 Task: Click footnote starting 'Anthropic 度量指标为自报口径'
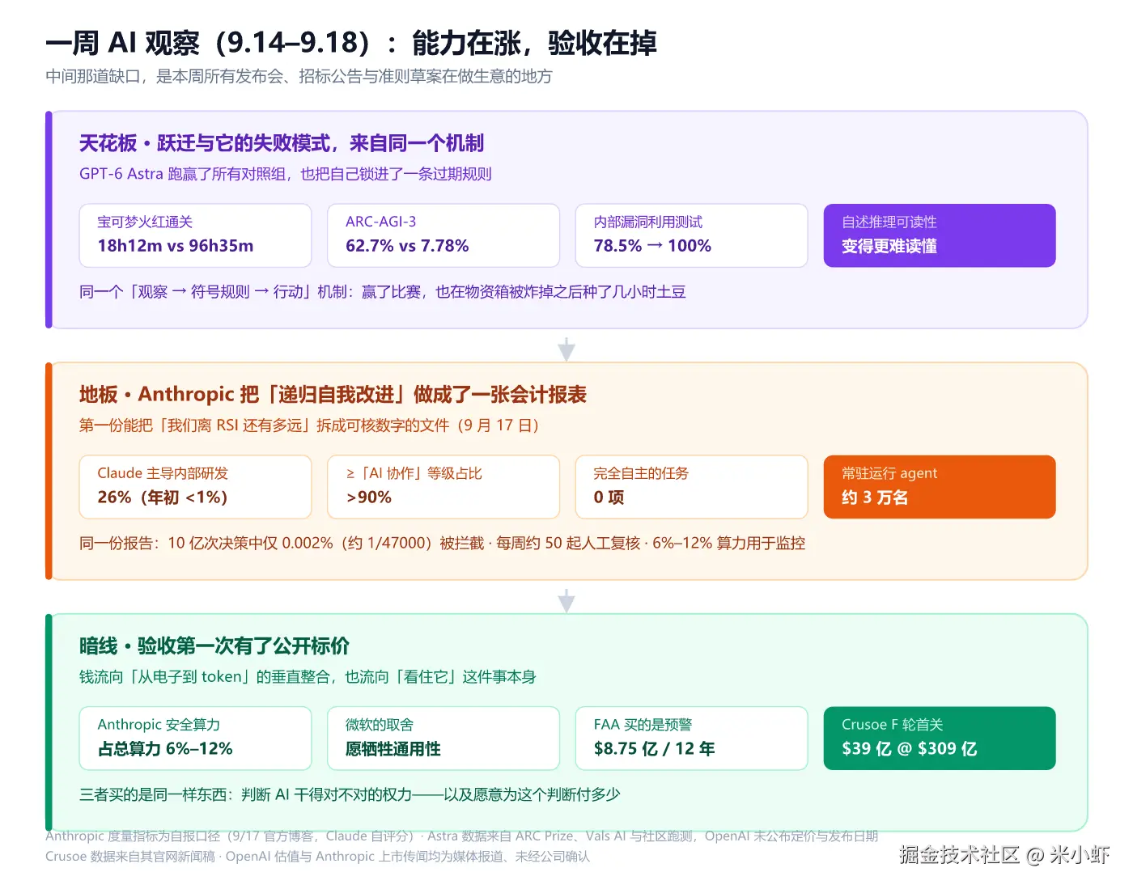point(461,836)
